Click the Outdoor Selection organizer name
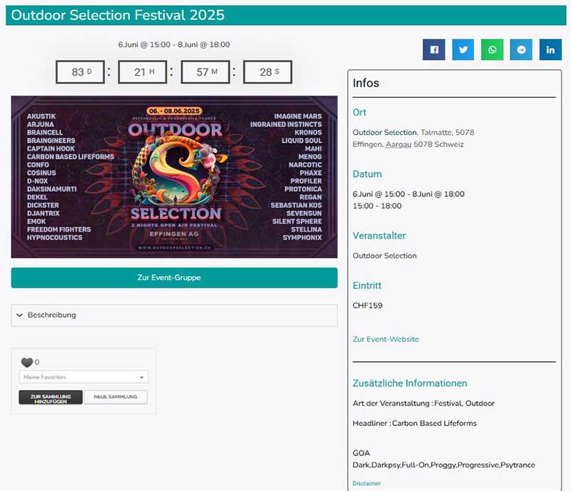The height and width of the screenshot is (491, 571). [385, 255]
